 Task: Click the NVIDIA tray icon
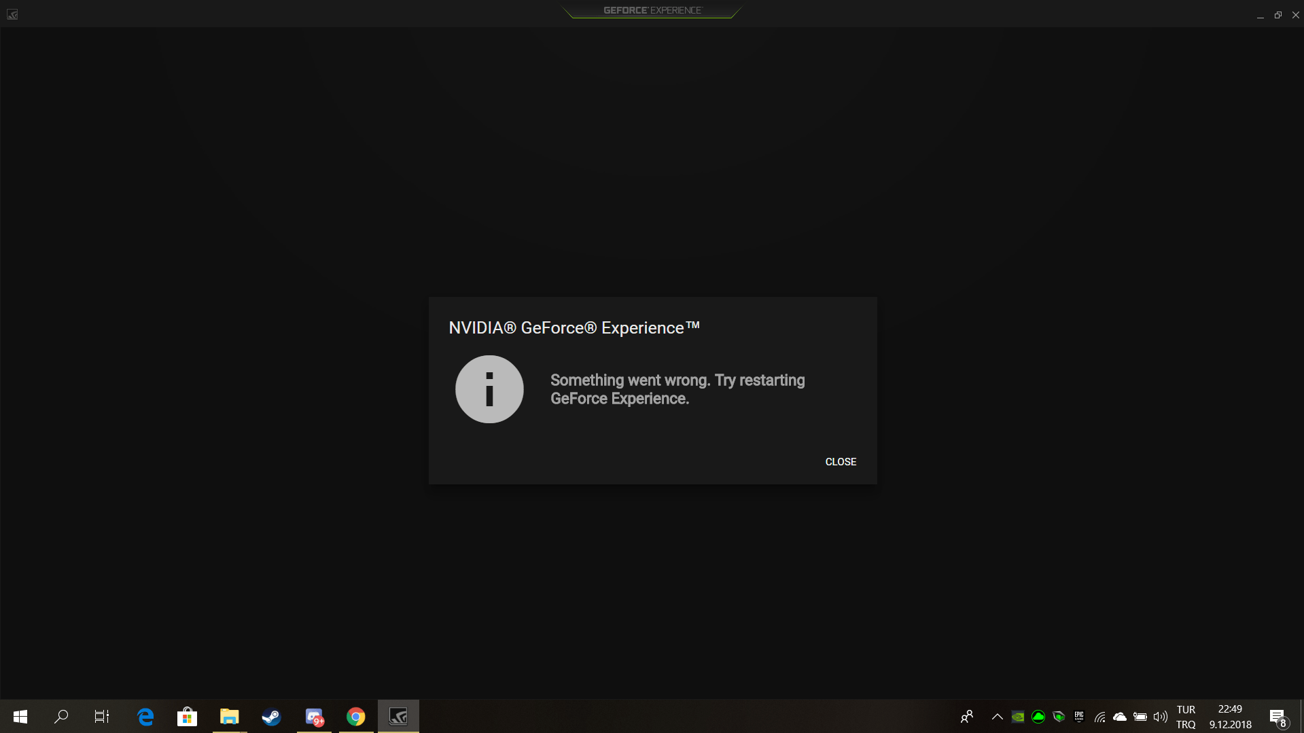click(1018, 717)
